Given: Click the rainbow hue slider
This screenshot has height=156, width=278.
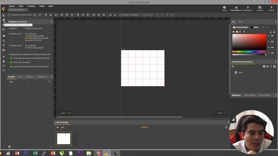Looking at the screenshot, I should pos(249,52).
